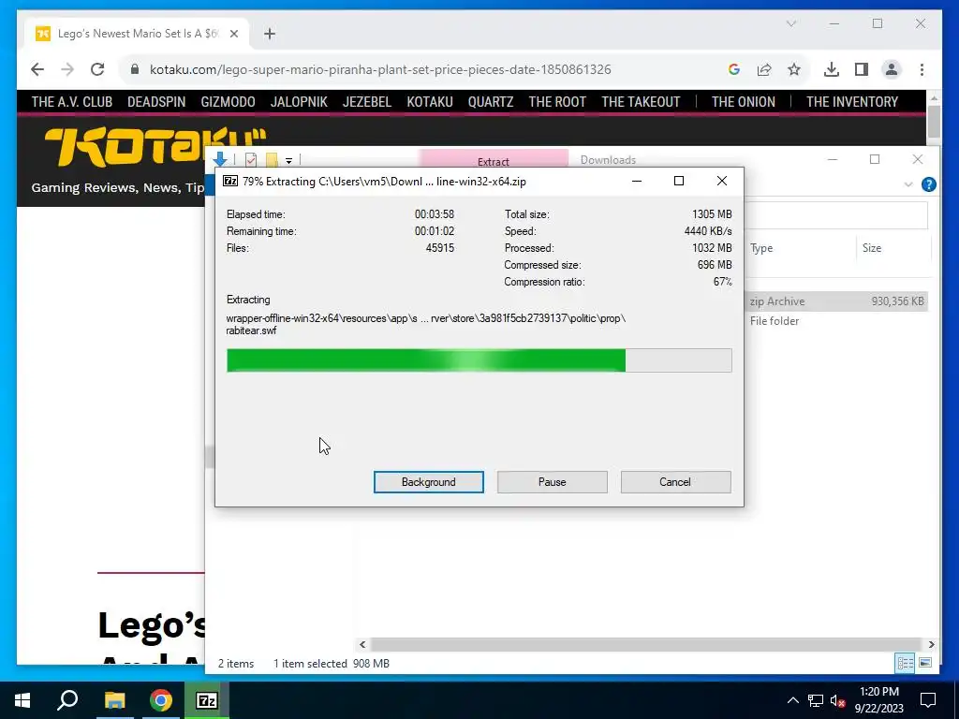959x719 pixels.
Task: Open the Windows Start menu
Action: pyautogui.click(x=22, y=700)
